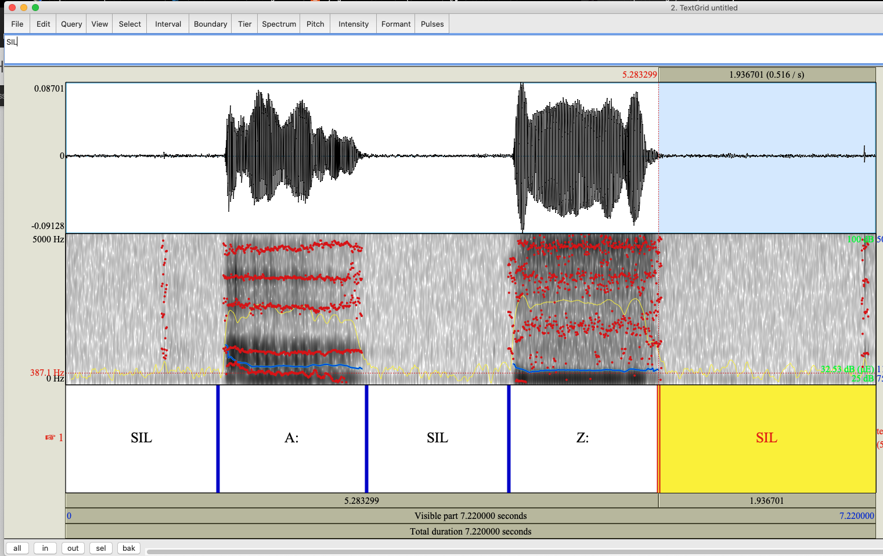
Task: Open the Query menu
Action: [x=71, y=24]
